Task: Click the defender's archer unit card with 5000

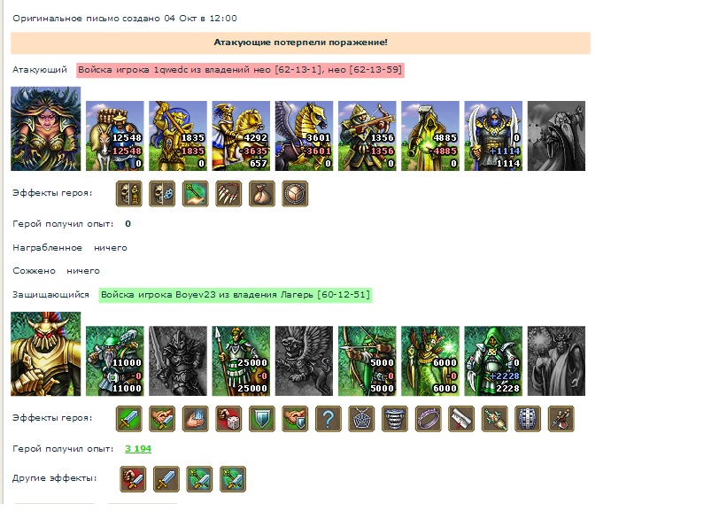Action: (x=367, y=360)
